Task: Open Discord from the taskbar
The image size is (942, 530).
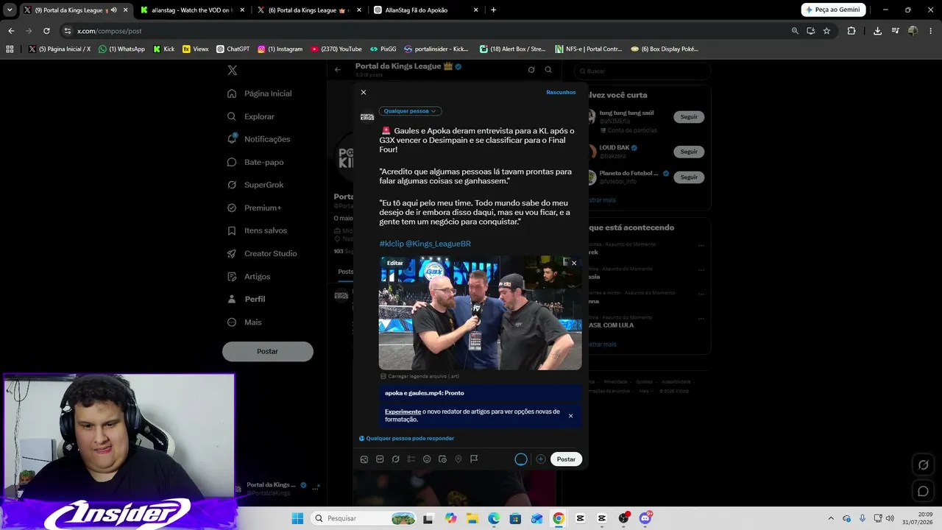Action: point(645,518)
